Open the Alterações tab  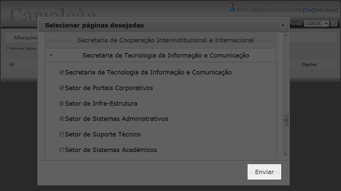coord(25,38)
